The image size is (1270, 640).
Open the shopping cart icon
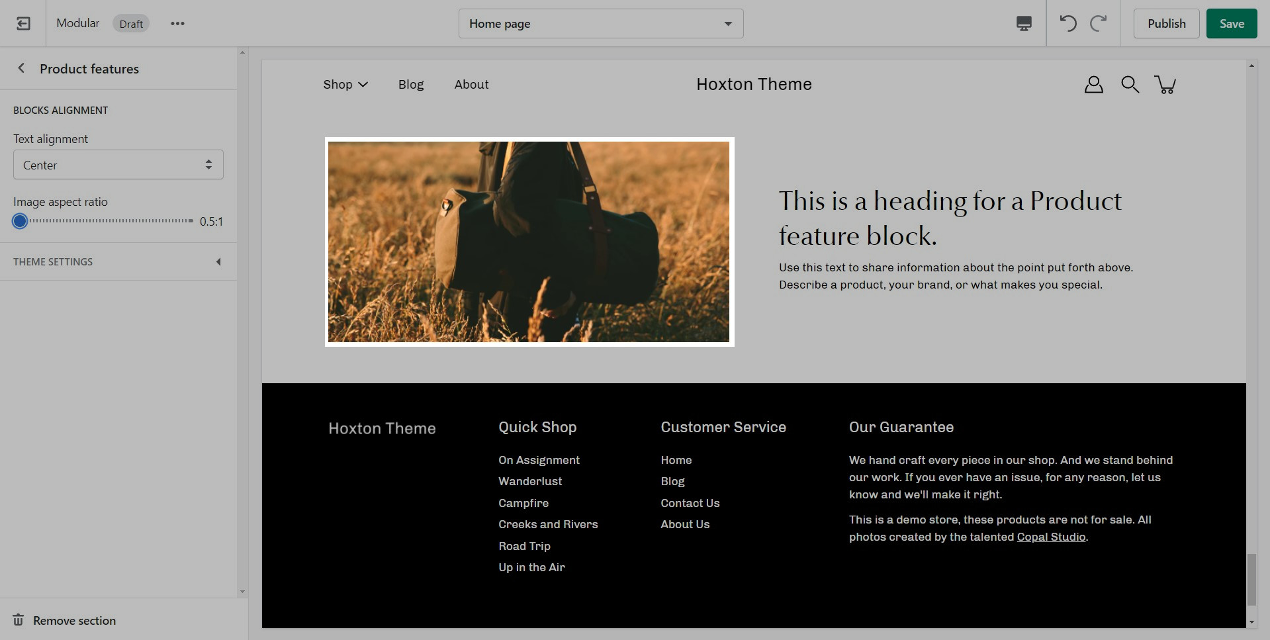(x=1165, y=85)
